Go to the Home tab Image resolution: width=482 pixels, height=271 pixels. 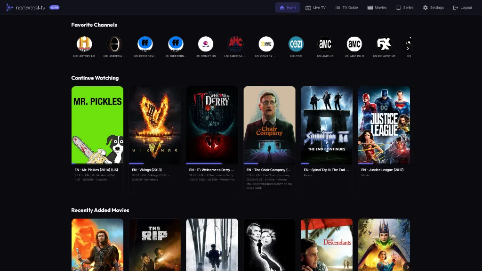[288, 8]
